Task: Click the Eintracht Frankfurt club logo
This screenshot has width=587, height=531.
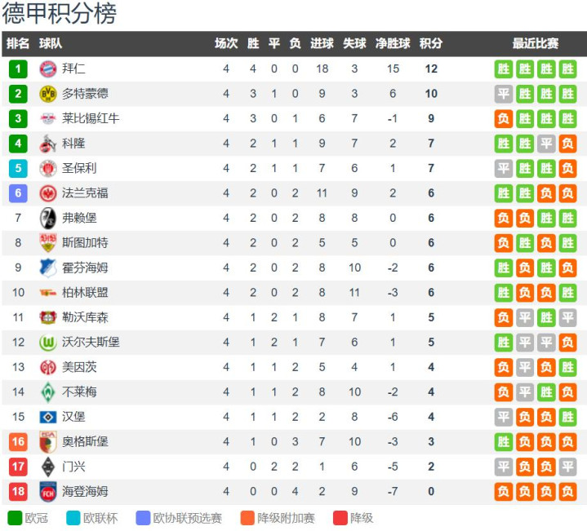Action: [x=47, y=193]
